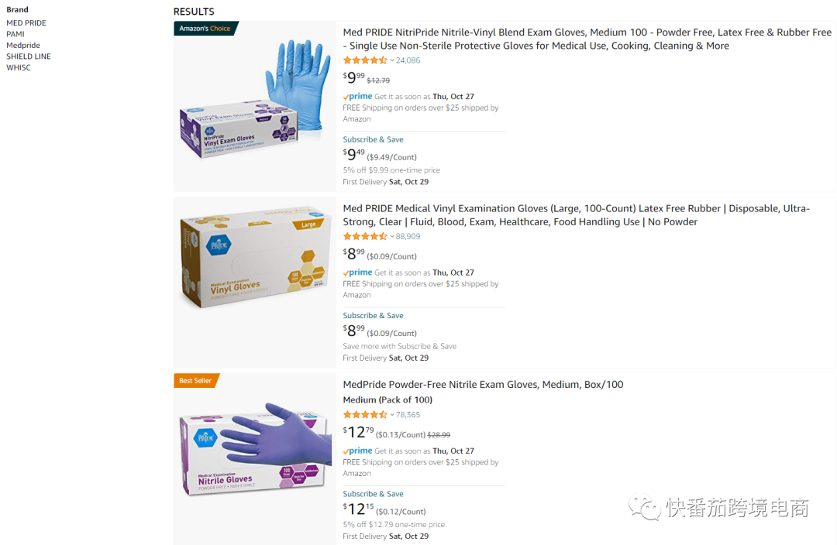The height and width of the screenshot is (545, 837).
Task: Click Subscribe & Save under $12.79 listing
Action: coord(373,494)
